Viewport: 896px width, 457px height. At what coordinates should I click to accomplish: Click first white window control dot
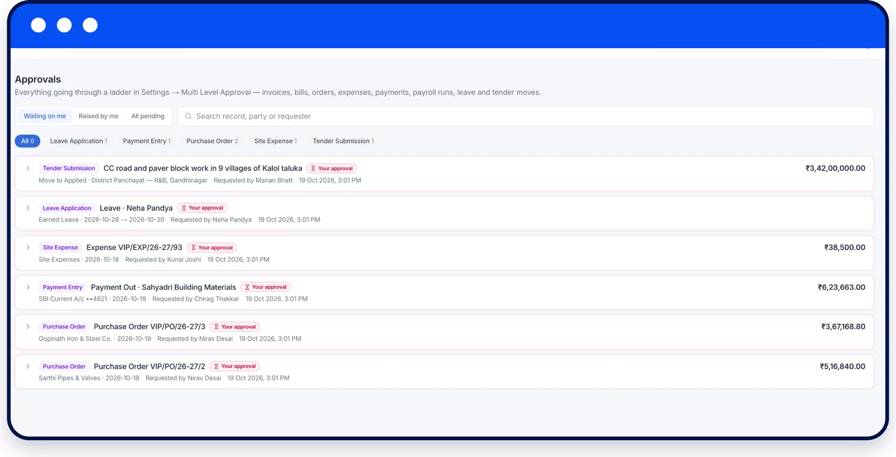pyautogui.click(x=38, y=25)
